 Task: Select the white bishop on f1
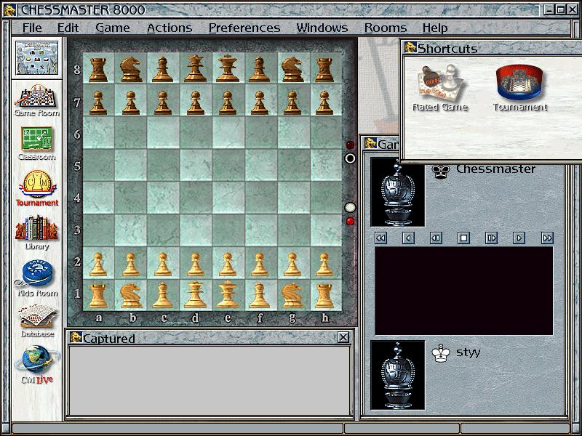click(260, 296)
